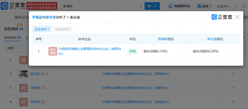
Task: Click 梁文锋 in the table column header
Action: 212,39
